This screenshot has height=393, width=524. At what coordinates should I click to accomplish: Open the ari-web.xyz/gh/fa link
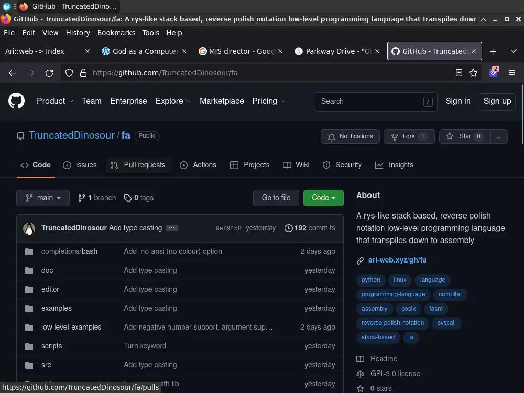tap(397, 260)
